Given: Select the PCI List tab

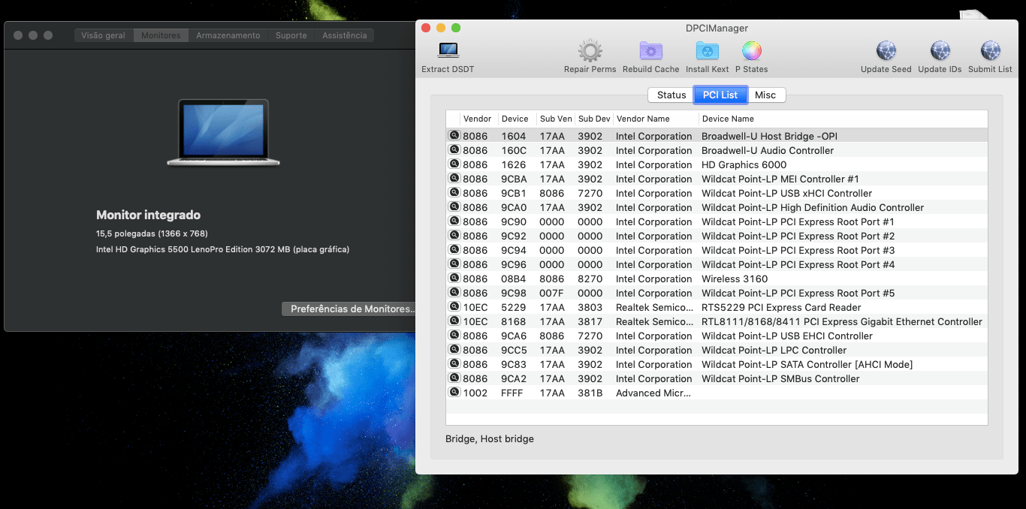Looking at the screenshot, I should tap(720, 95).
